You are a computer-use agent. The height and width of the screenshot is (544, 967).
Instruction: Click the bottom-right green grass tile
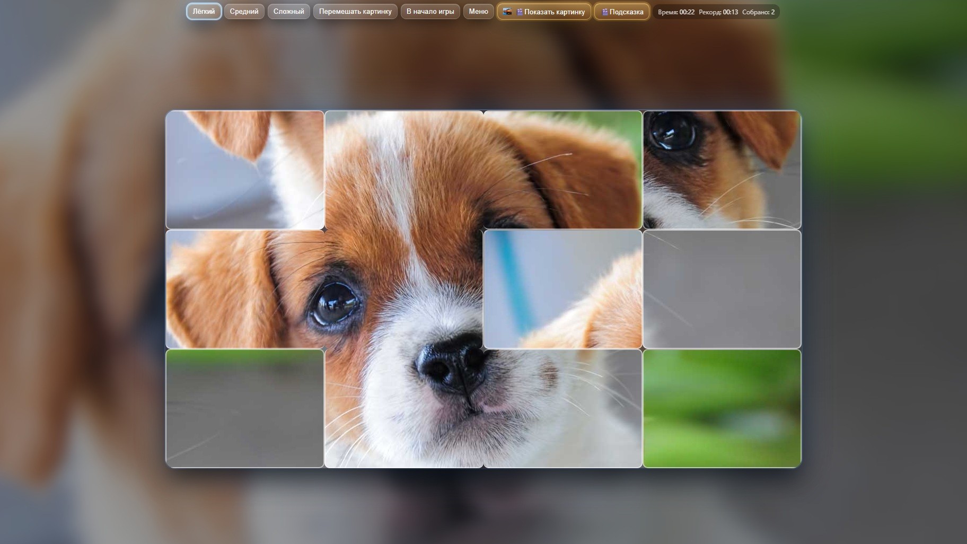click(x=722, y=408)
